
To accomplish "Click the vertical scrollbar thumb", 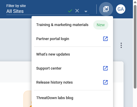I will click(x=135, y=47).
